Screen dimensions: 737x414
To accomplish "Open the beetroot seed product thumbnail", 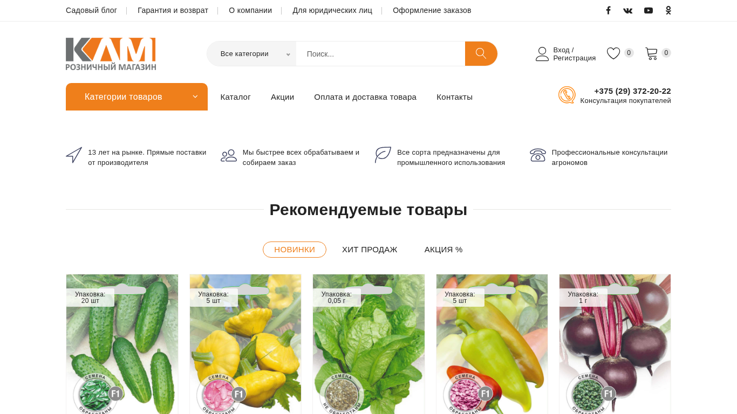I will tap(615, 344).
